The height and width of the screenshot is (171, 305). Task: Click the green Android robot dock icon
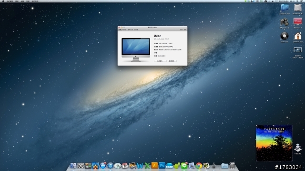coord(177,166)
